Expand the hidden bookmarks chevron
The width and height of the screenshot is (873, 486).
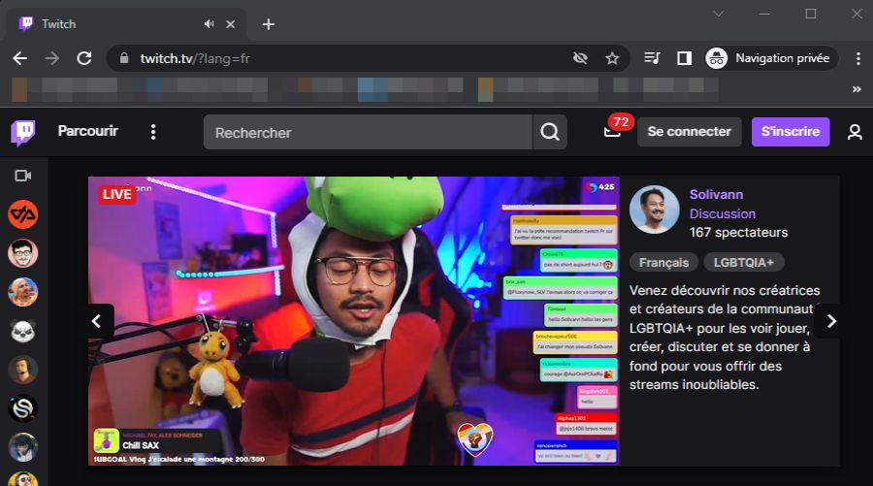click(x=857, y=89)
